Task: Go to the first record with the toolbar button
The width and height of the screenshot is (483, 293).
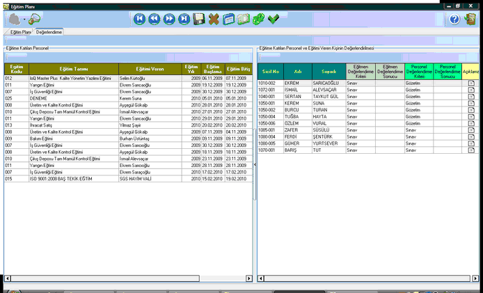Action: pos(139,19)
